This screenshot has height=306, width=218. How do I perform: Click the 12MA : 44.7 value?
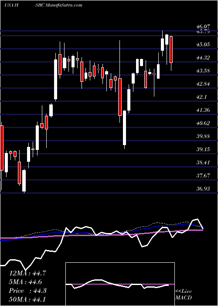pos(27,273)
